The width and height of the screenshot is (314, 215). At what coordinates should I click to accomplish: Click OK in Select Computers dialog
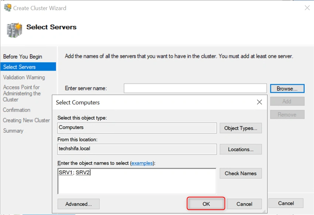click(x=206, y=204)
